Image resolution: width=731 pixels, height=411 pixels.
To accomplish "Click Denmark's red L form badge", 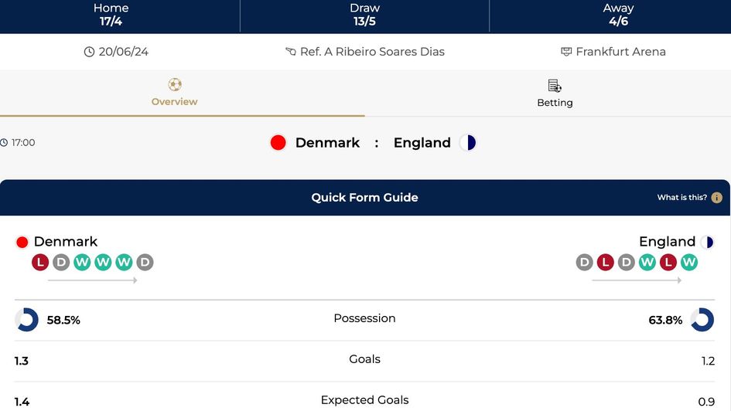I will click(40, 263).
